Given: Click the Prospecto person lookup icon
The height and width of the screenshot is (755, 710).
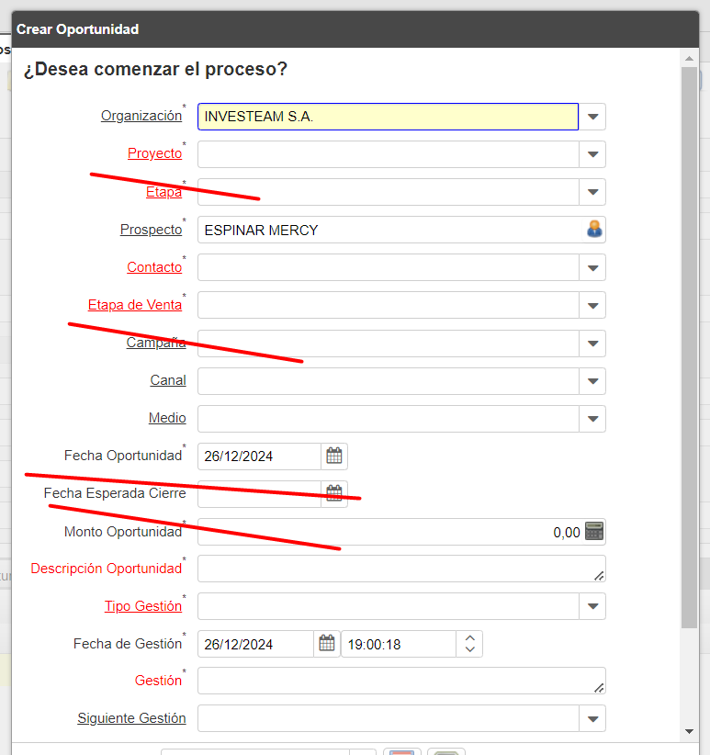Looking at the screenshot, I should (594, 230).
